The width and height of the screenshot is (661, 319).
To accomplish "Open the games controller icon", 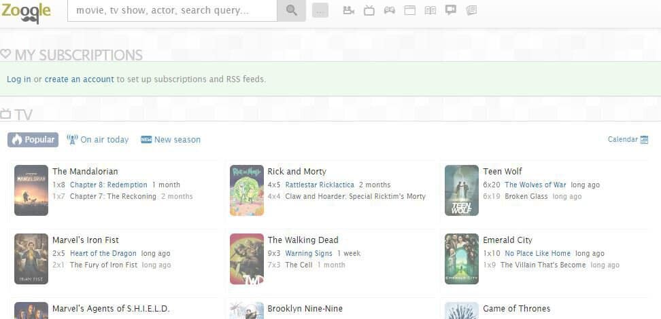I will (x=390, y=10).
